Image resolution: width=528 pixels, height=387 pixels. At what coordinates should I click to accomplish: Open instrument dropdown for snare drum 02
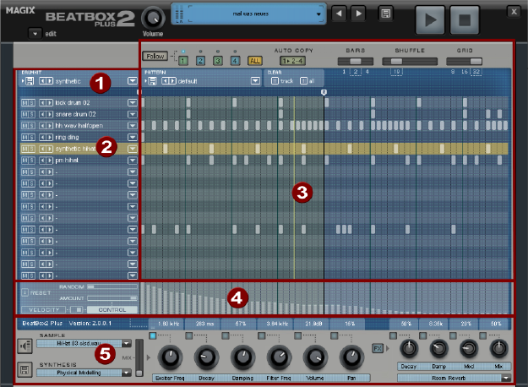tap(133, 115)
